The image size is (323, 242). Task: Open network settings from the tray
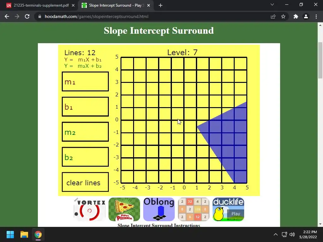point(285,234)
